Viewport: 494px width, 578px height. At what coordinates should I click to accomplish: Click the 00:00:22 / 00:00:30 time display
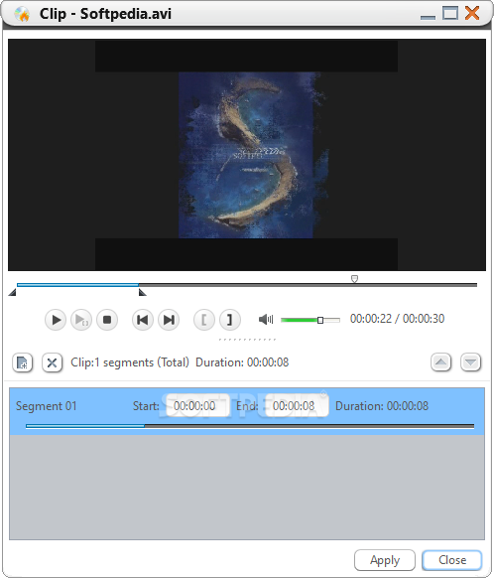click(x=397, y=319)
